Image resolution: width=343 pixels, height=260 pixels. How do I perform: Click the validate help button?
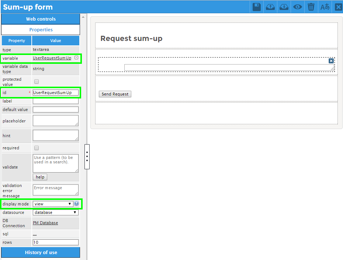(x=40, y=177)
